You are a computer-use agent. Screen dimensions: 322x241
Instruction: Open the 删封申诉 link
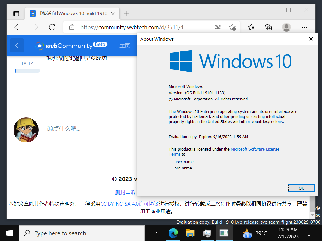[125, 192]
